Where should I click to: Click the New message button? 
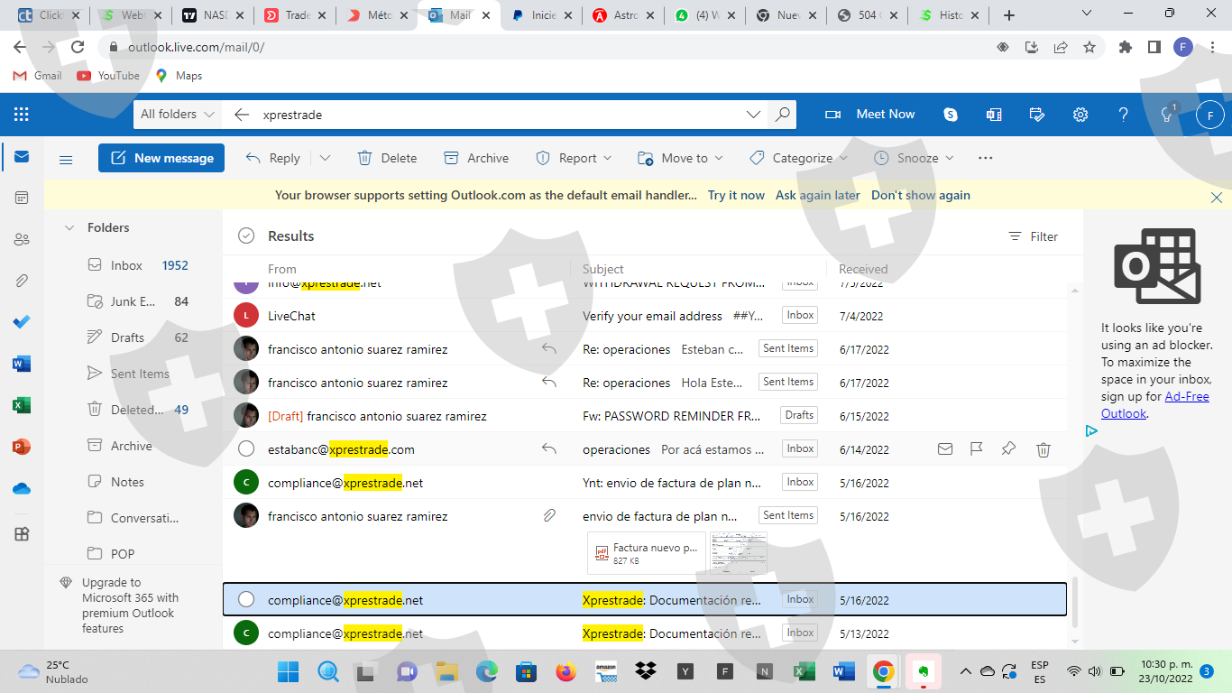161,158
